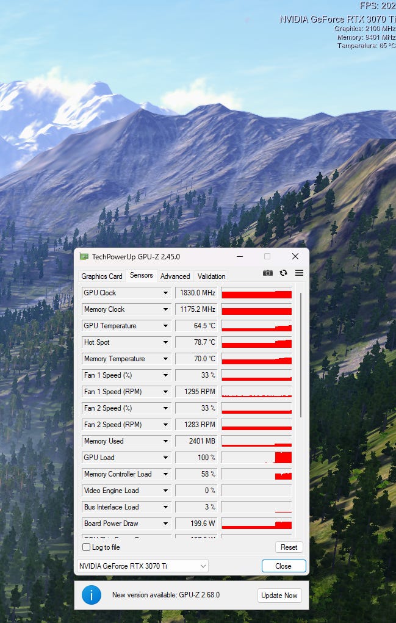396x623 pixels.
Task: Open the Fan 1 Speed (RPM) dropdown
Action: (x=165, y=392)
